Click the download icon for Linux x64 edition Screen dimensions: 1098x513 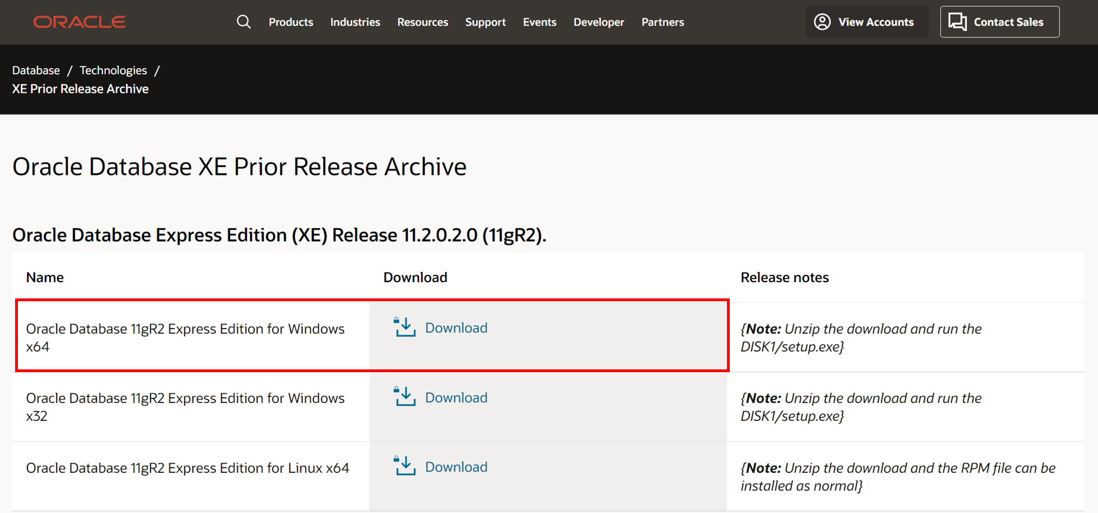(x=404, y=466)
